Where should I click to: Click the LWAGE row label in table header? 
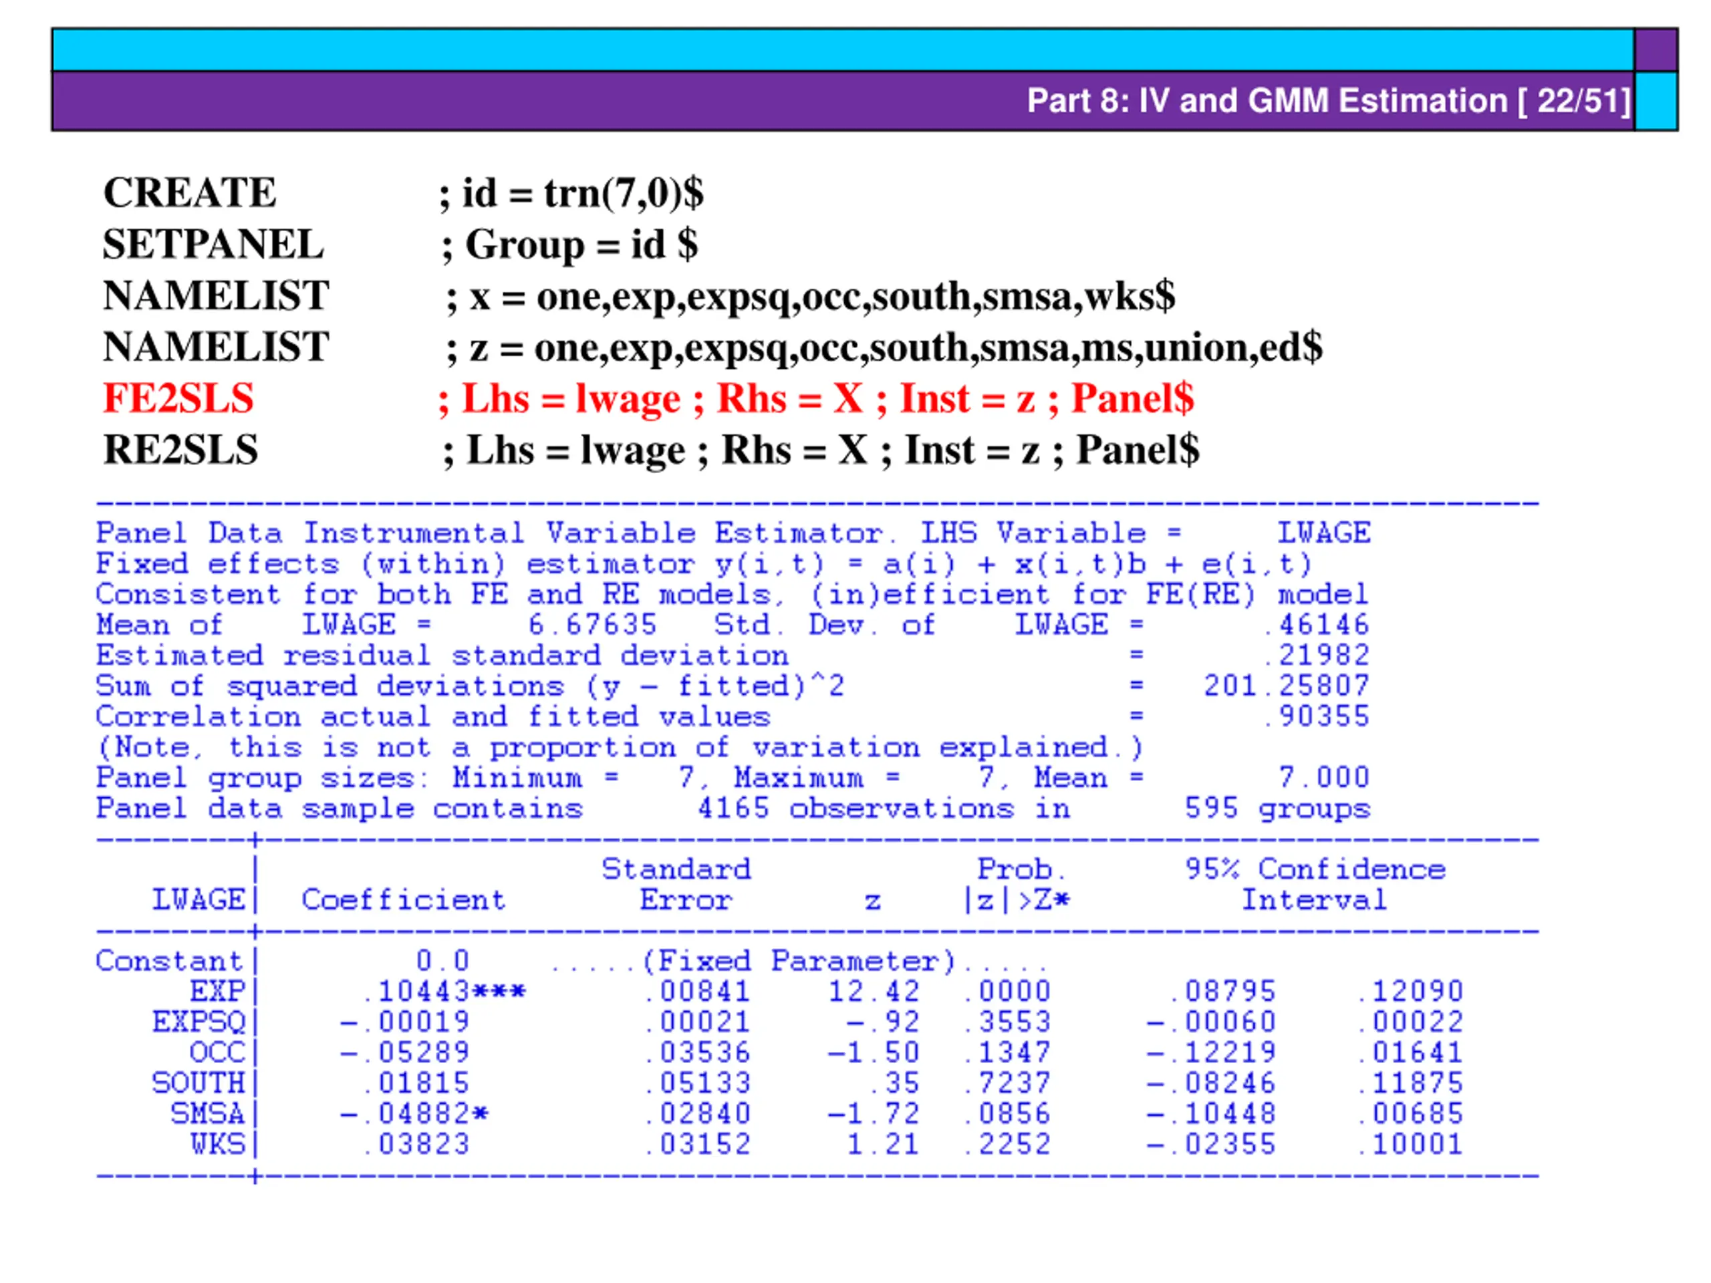pyautogui.click(x=198, y=900)
